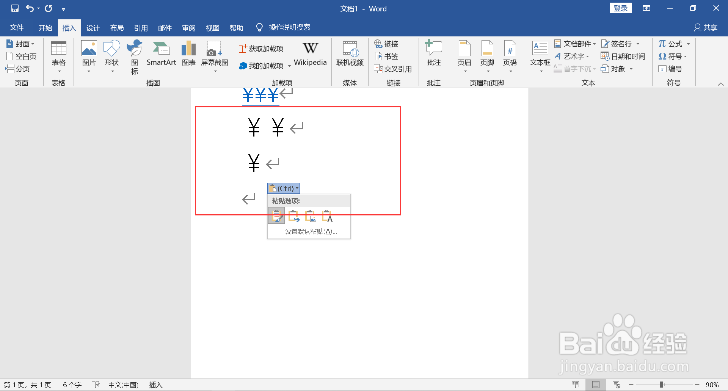The height and width of the screenshot is (391, 728).
Task: Select the Keep Text Only paste option
Action: click(328, 215)
